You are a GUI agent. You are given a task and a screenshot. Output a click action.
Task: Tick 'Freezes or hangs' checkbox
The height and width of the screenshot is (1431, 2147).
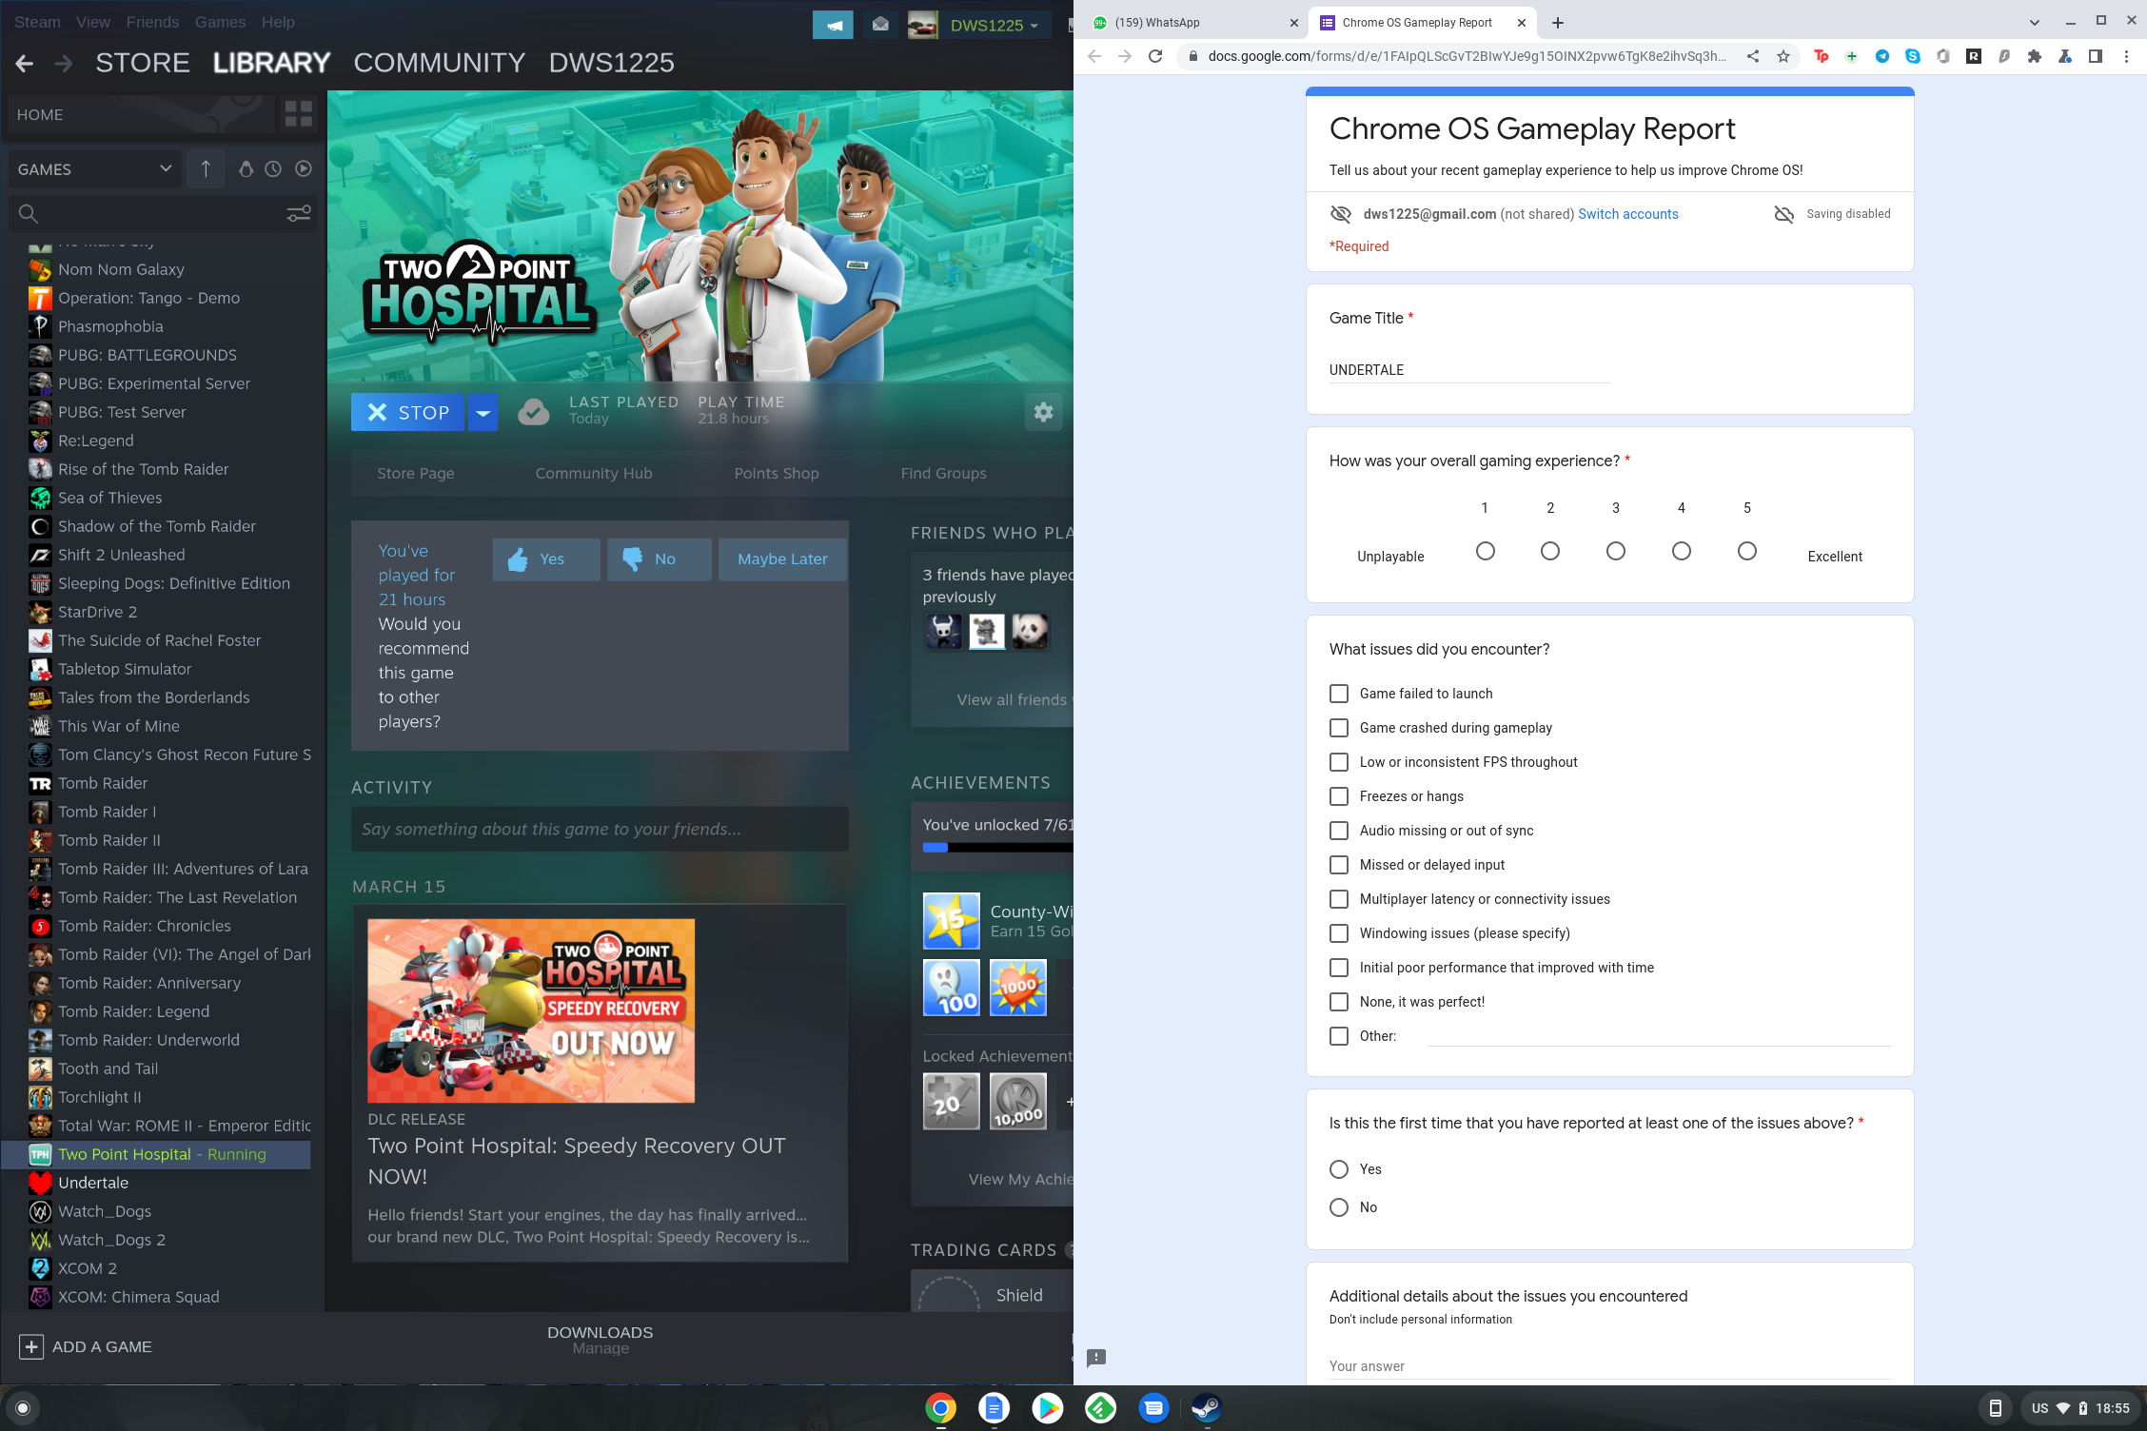coord(1339,796)
